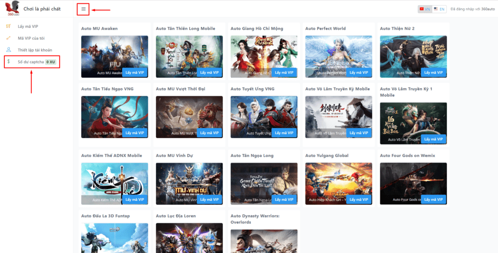Get VIP code for Auto Four Gods on Wemix
Screen dimensions: 498x253
(x=433, y=199)
